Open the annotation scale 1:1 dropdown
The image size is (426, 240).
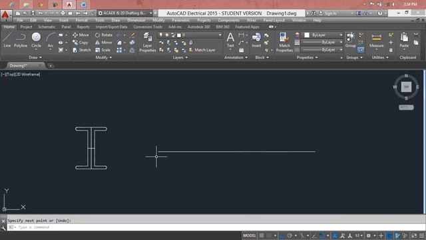point(359,235)
